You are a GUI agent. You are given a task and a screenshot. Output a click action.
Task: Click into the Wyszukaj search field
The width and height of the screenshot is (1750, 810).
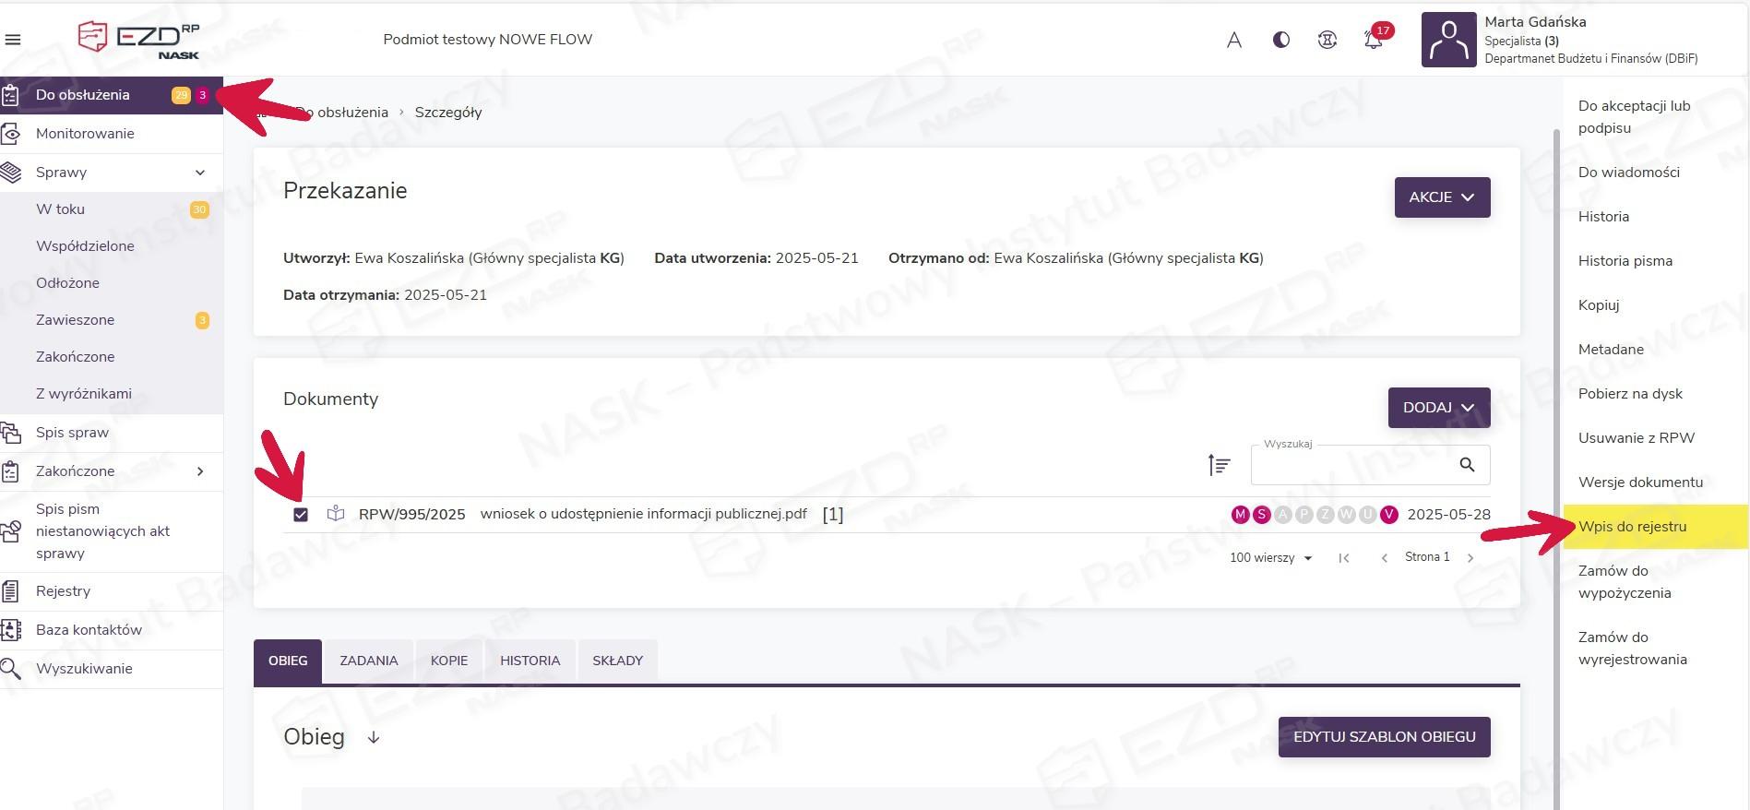click(1349, 465)
